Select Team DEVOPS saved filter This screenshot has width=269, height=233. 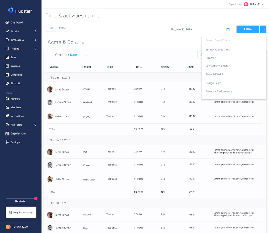tap(214, 75)
